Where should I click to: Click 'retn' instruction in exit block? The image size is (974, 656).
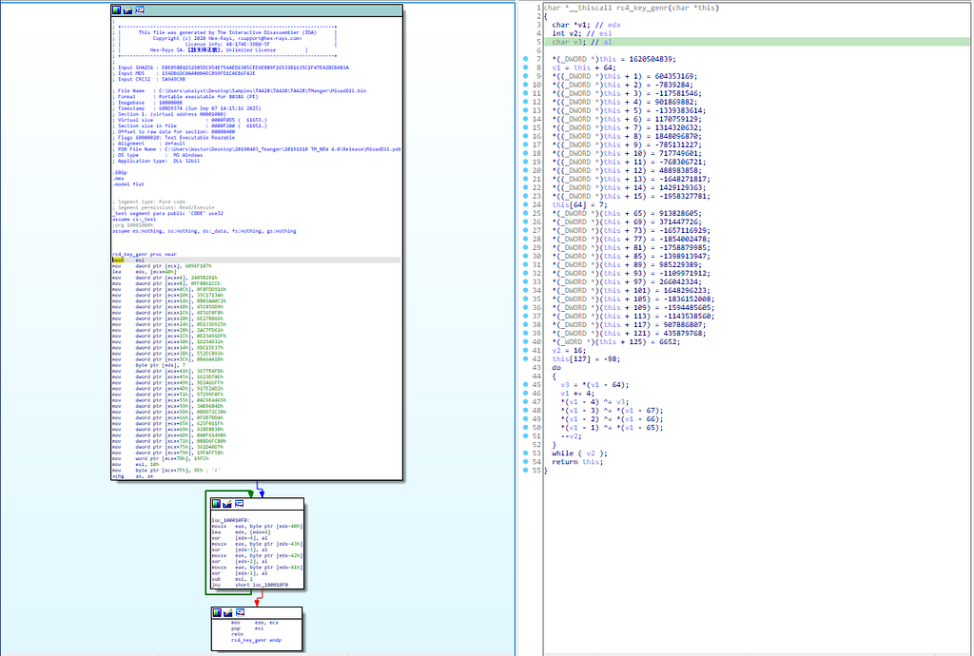pos(237,634)
